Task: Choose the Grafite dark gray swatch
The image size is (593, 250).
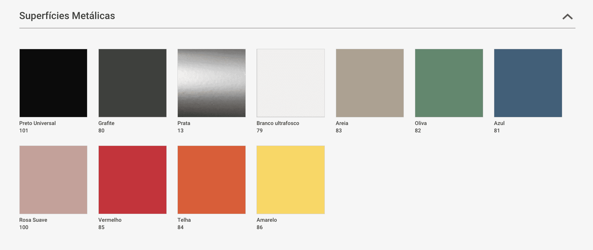Action: point(132,83)
